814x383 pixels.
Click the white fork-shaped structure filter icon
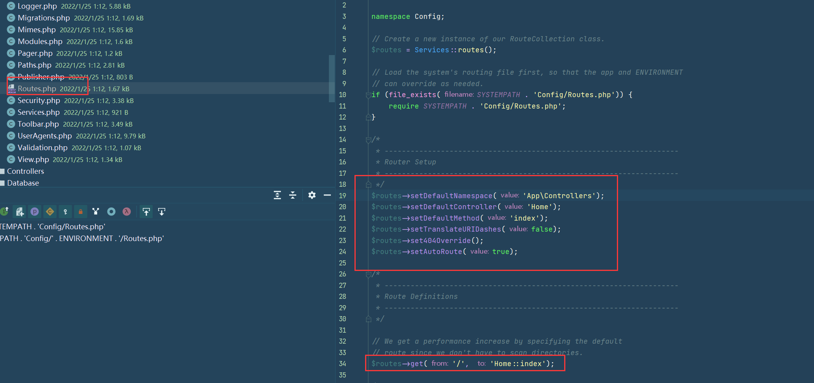[96, 212]
